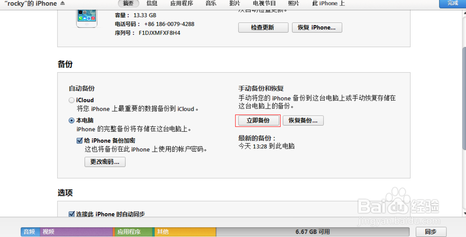Click the 手动备份和恢复 heading
The image size is (466, 237).
[261, 88]
